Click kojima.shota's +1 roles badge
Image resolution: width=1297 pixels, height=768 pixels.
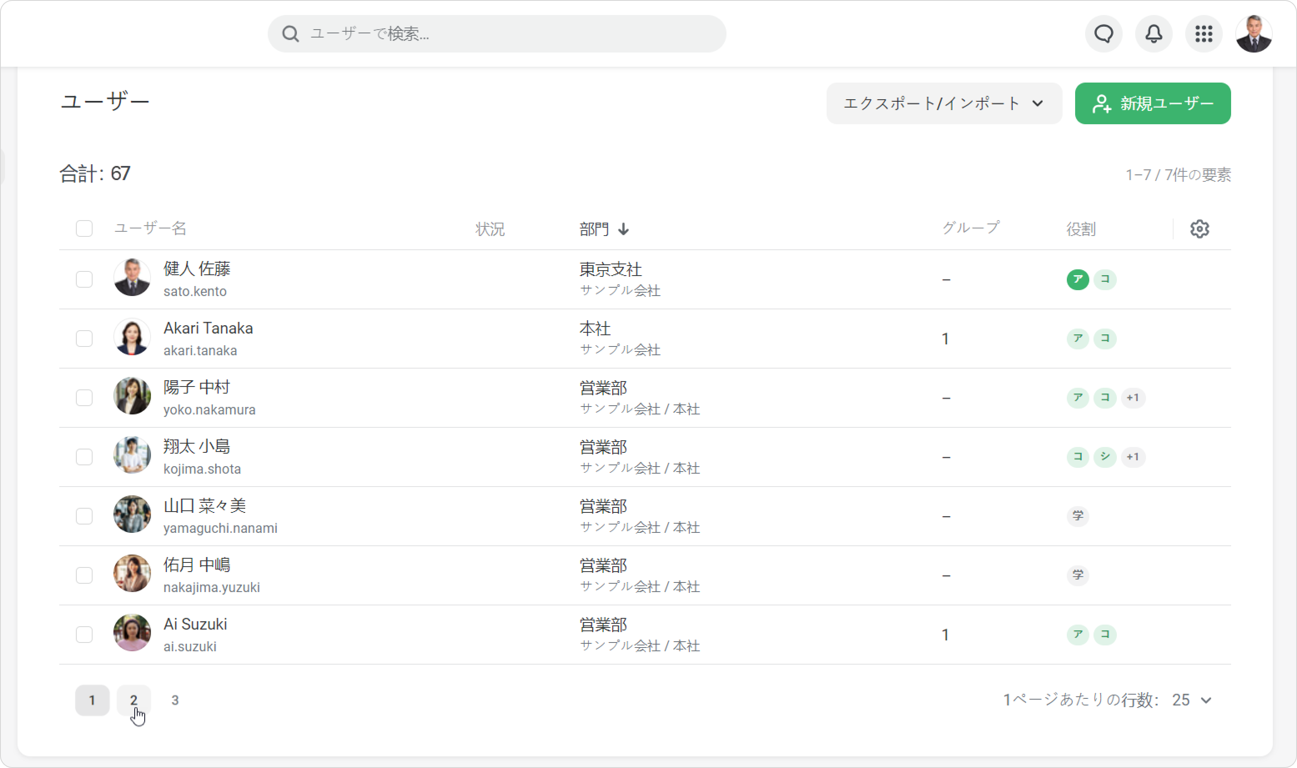click(x=1132, y=457)
